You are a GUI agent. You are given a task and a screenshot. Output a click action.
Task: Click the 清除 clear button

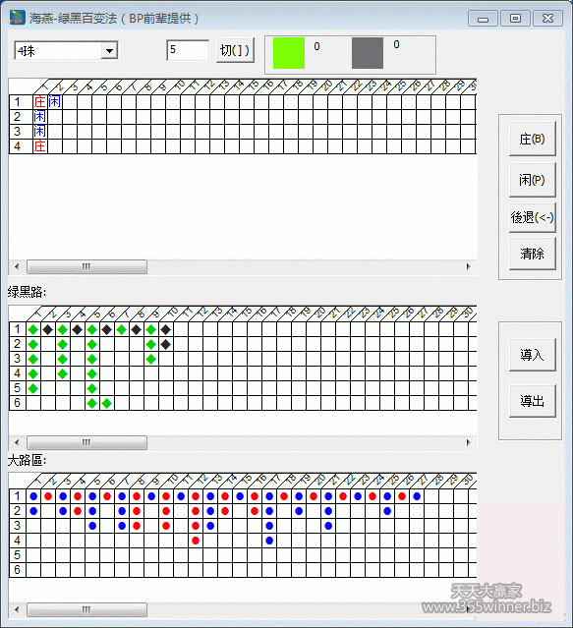[532, 254]
